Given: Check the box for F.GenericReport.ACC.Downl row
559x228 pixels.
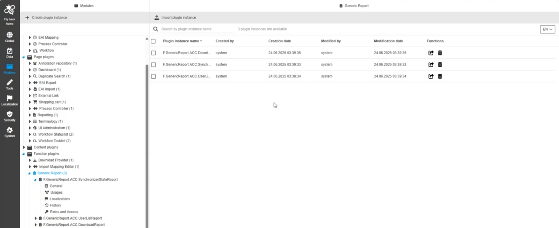Looking at the screenshot, I should [153, 53].
